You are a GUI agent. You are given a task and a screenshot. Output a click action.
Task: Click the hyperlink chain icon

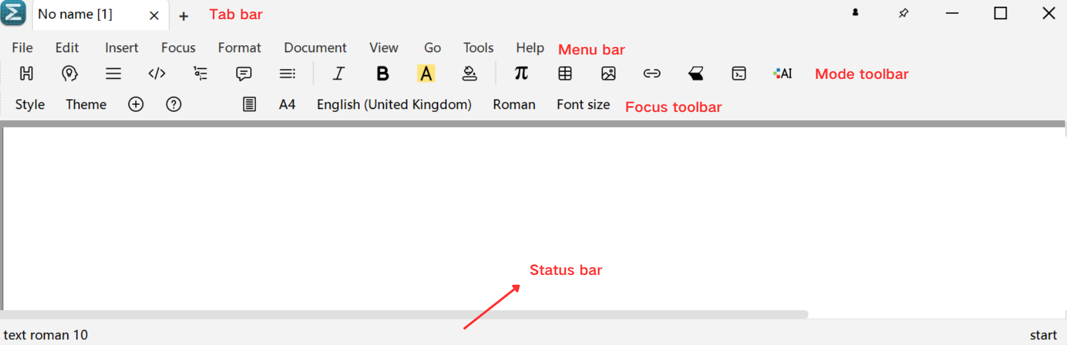(652, 74)
